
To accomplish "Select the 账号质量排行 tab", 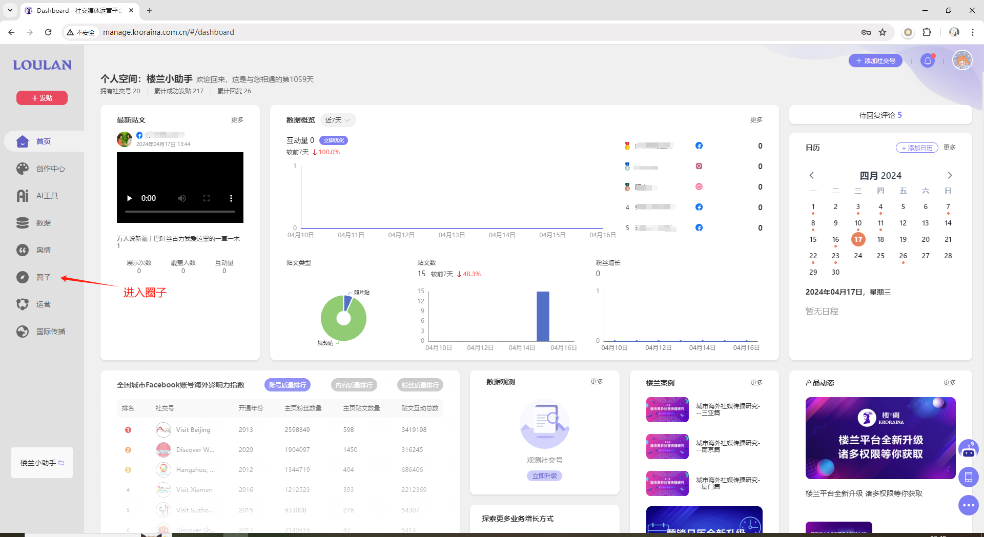I will point(288,385).
